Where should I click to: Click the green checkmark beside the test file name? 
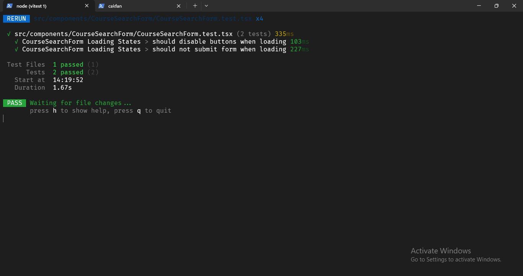8,34
